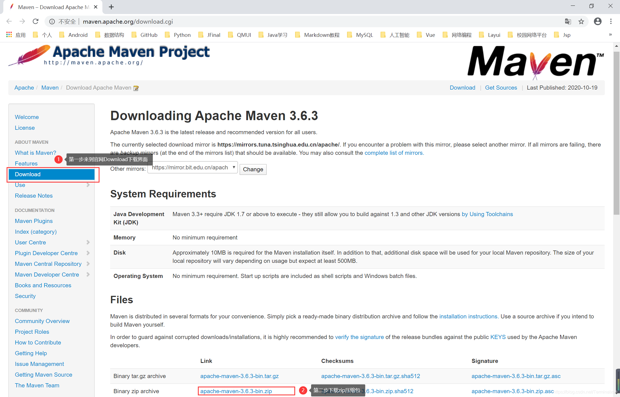View site info icon in address bar
This screenshot has height=397, width=620.
[52, 22]
